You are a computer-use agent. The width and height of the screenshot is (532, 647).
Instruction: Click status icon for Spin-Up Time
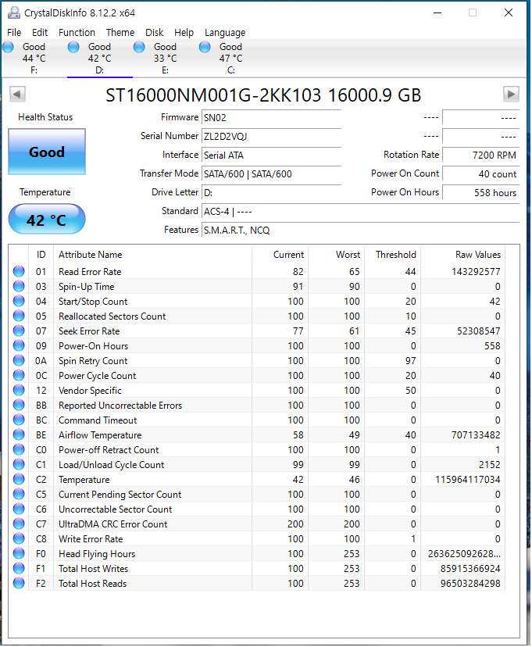(19, 286)
